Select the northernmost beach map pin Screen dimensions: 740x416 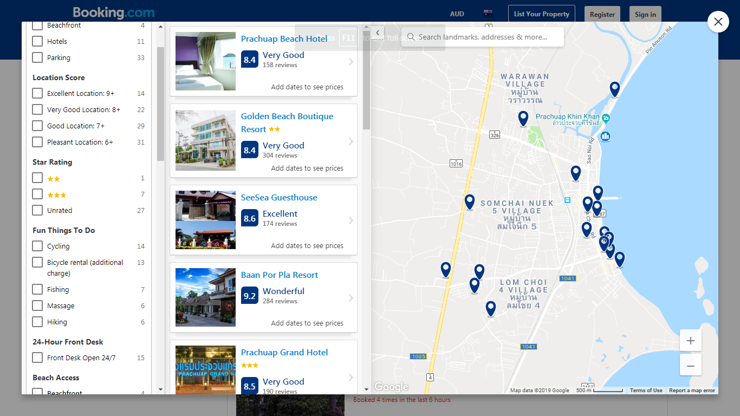click(614, 89)
